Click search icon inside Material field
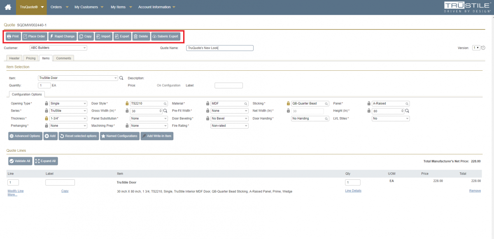 [246, 104]
